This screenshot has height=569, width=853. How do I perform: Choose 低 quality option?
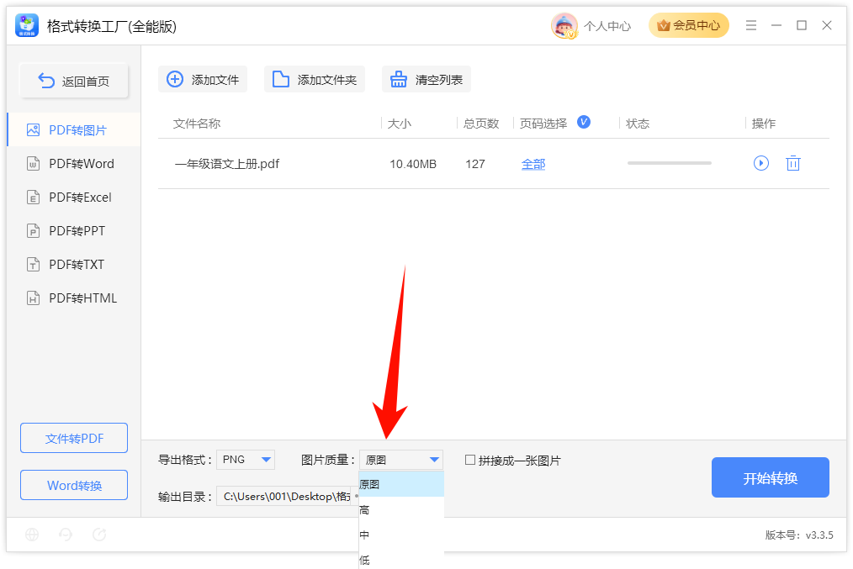click(401, 559)
